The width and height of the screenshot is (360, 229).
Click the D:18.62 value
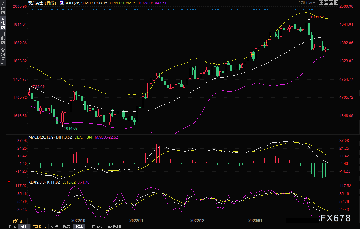click(x=69, y=182)
